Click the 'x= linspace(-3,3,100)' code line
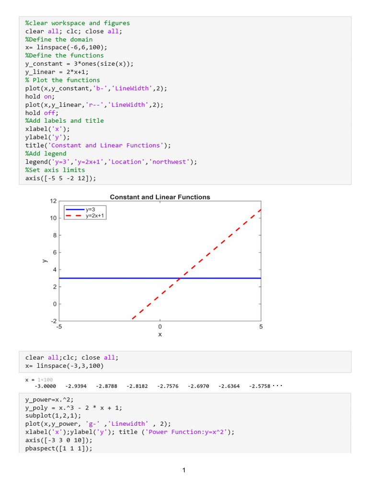Image resolution: width=368 pixels, height=491 pixels. point(64,366)
